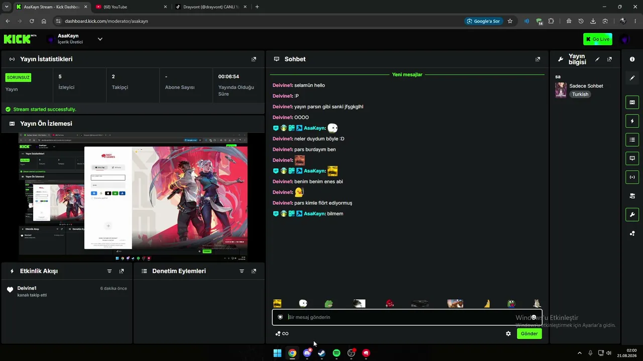Click the address bar URL

(x=106, y=21)
